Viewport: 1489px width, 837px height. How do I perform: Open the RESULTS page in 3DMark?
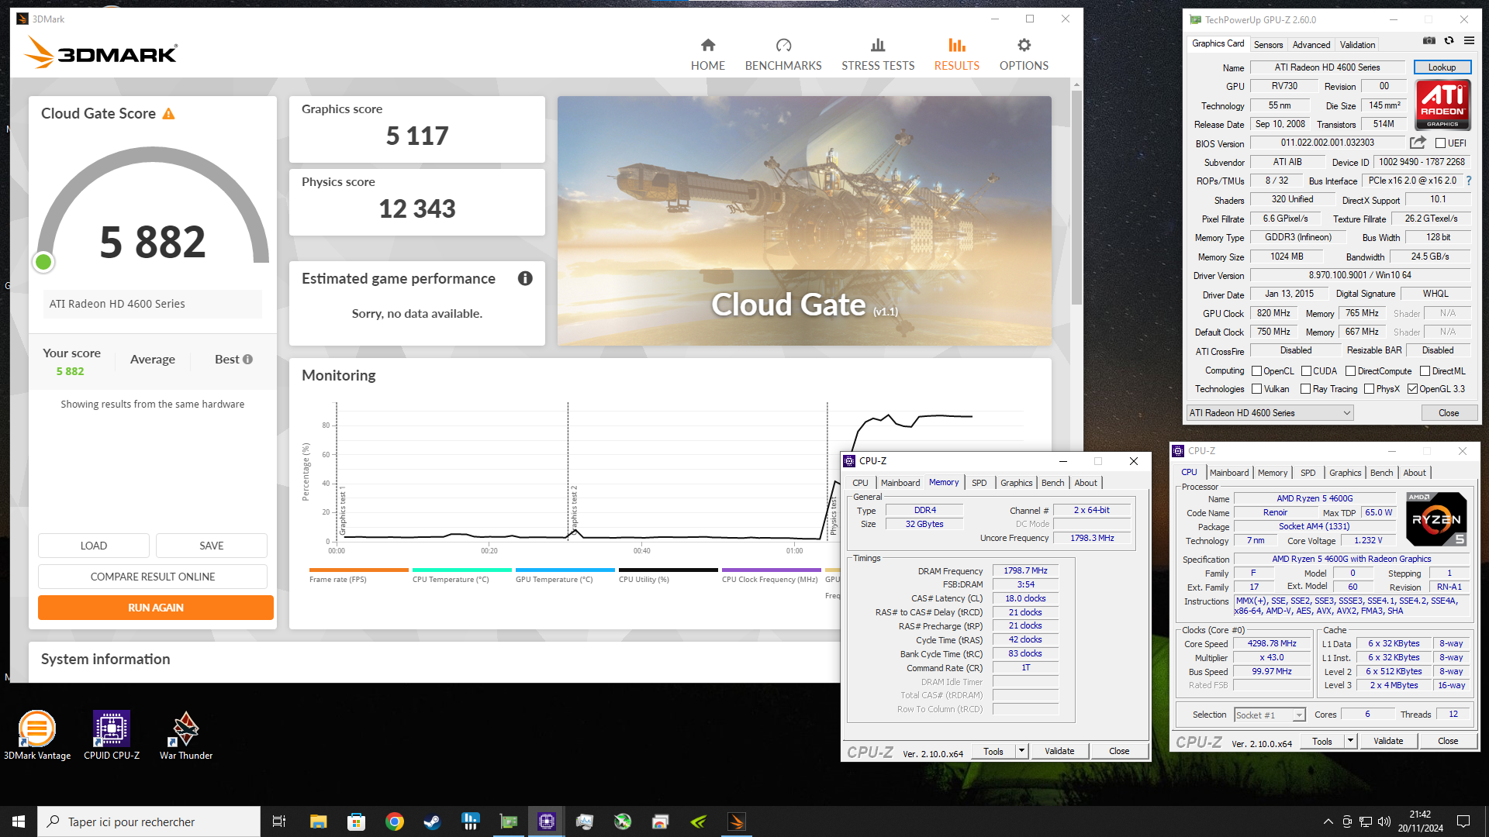point(956,55)
